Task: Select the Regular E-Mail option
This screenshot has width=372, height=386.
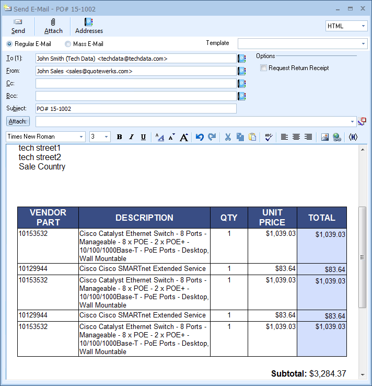Action: [9, 44]
